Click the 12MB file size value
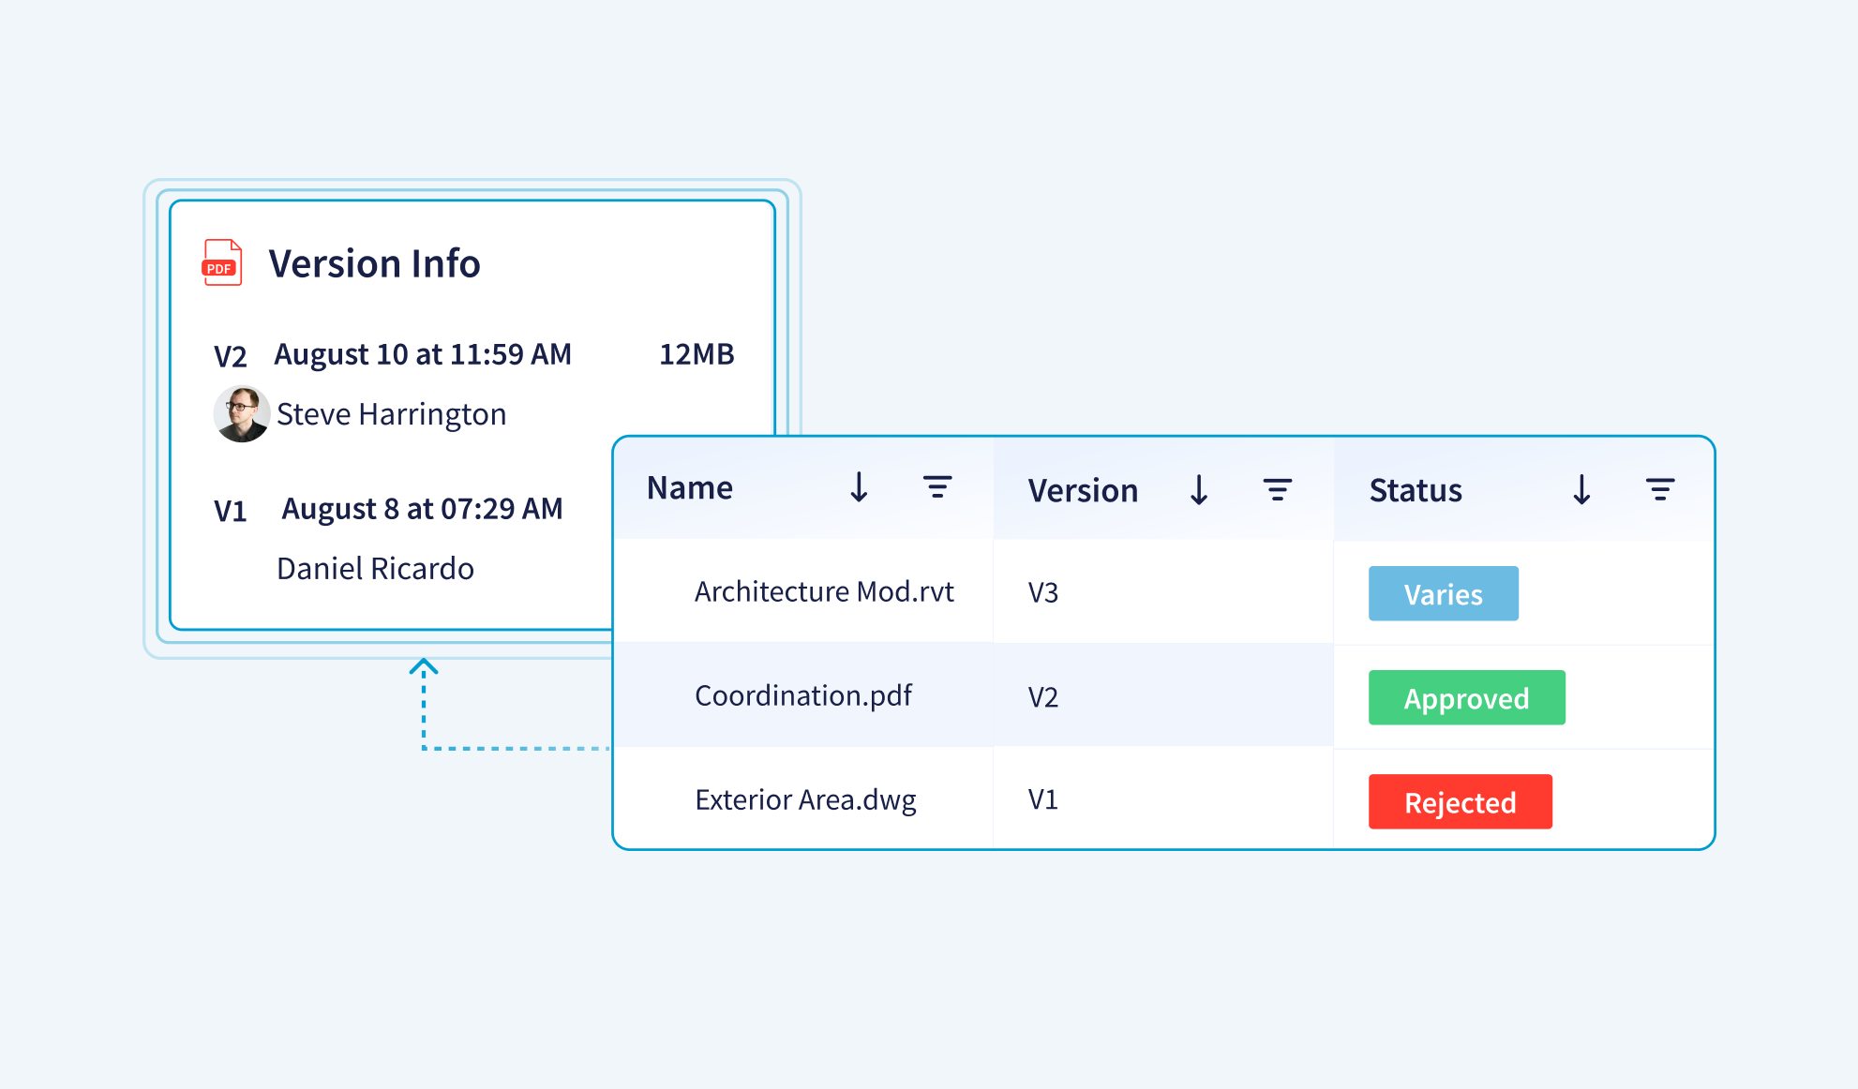The width and height of the screenshot is (1858, 1089). 697,354
